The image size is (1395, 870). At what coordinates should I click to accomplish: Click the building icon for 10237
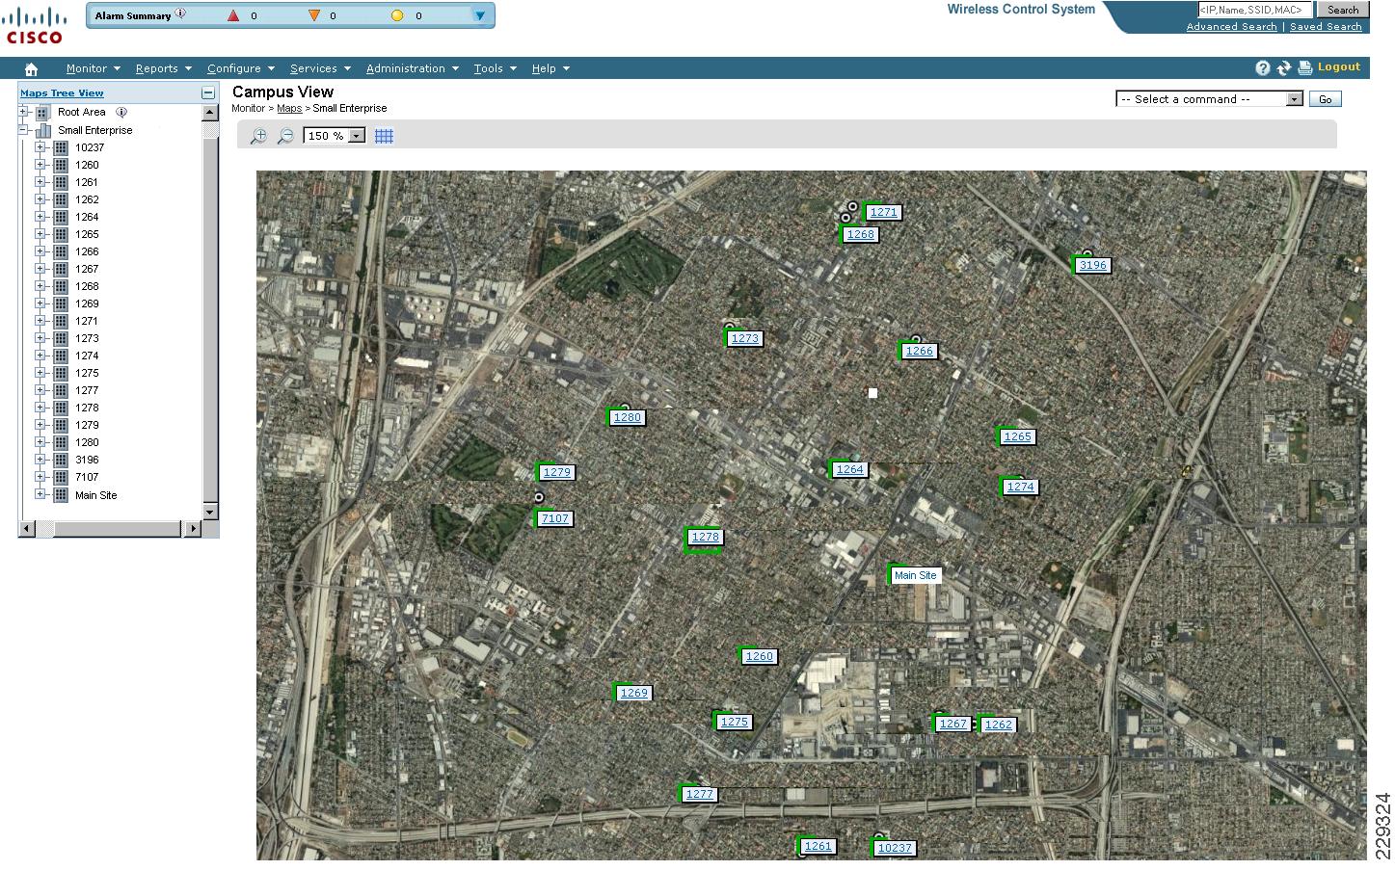click(61, 147)
